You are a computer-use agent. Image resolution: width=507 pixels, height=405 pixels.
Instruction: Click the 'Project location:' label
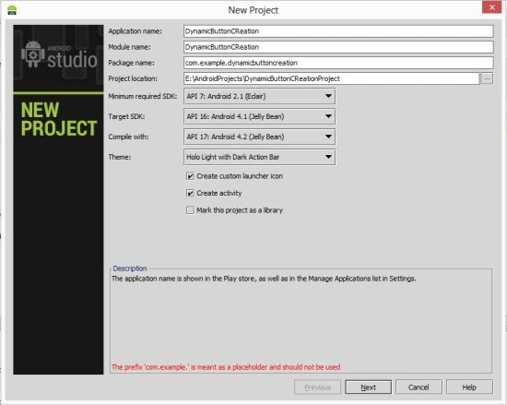point(133,78)
